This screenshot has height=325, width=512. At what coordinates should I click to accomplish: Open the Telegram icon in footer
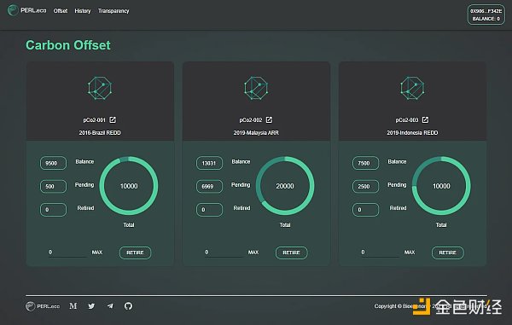pos(110,306)
